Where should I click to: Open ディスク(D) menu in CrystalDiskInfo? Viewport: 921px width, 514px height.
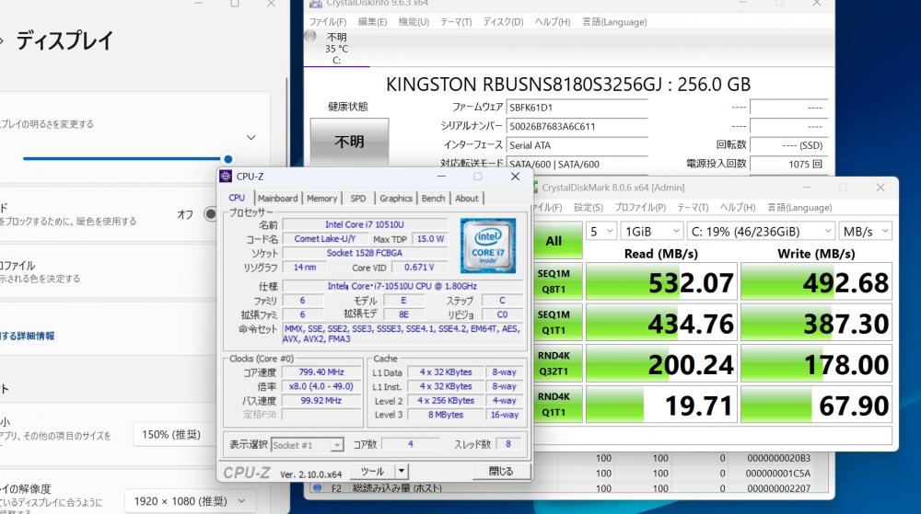point(503,22)
